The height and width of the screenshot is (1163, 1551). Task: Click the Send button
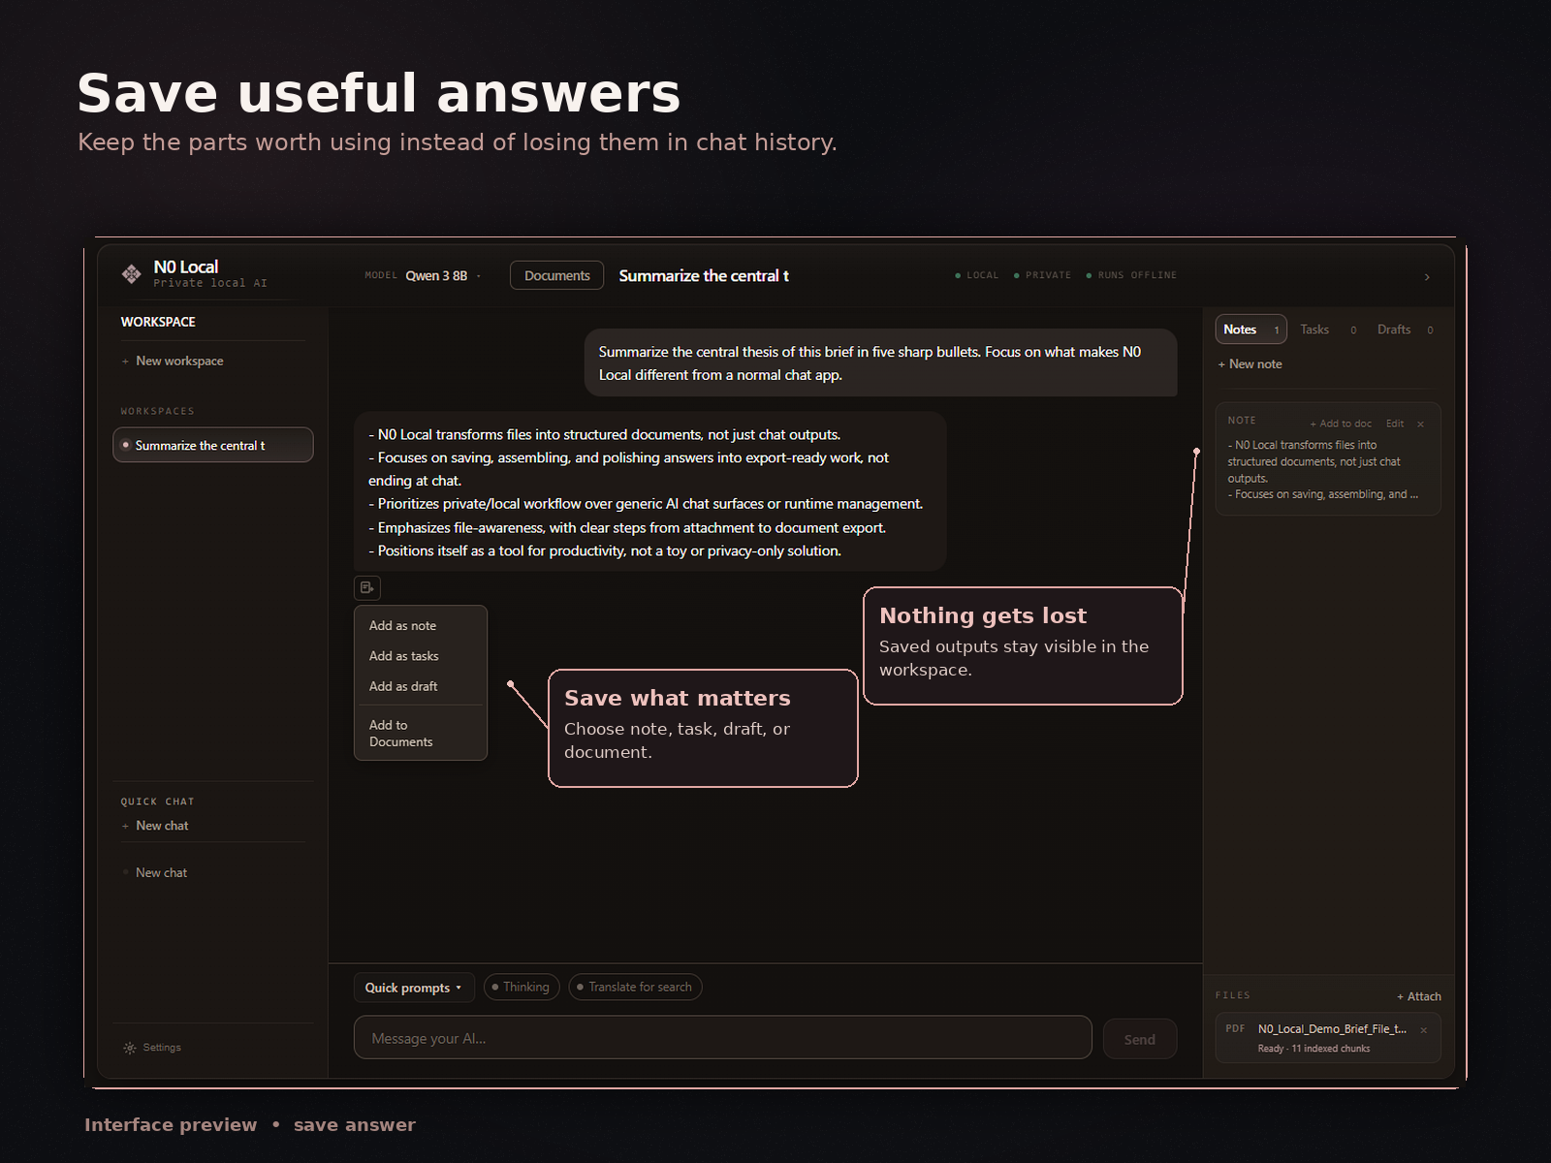[1139, 1039]
